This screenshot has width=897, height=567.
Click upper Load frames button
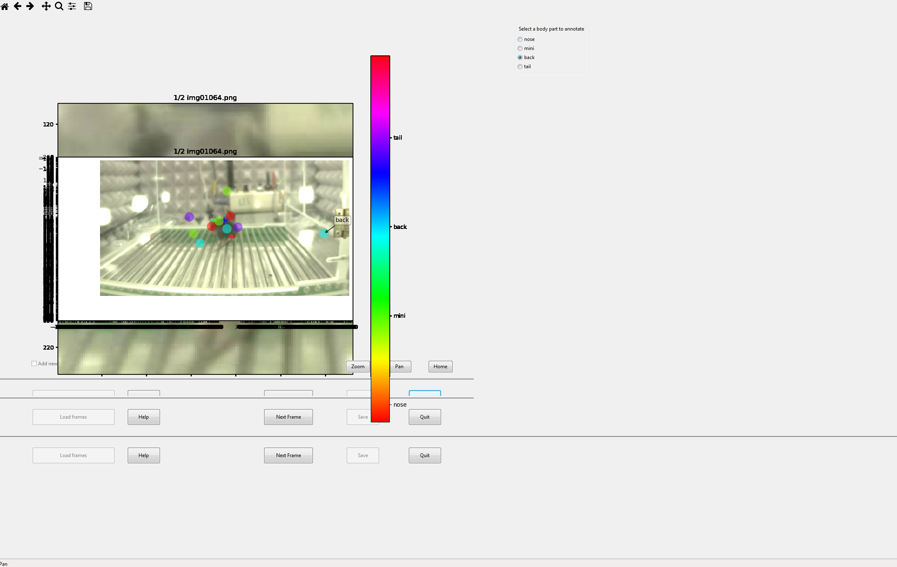[74, 417]
